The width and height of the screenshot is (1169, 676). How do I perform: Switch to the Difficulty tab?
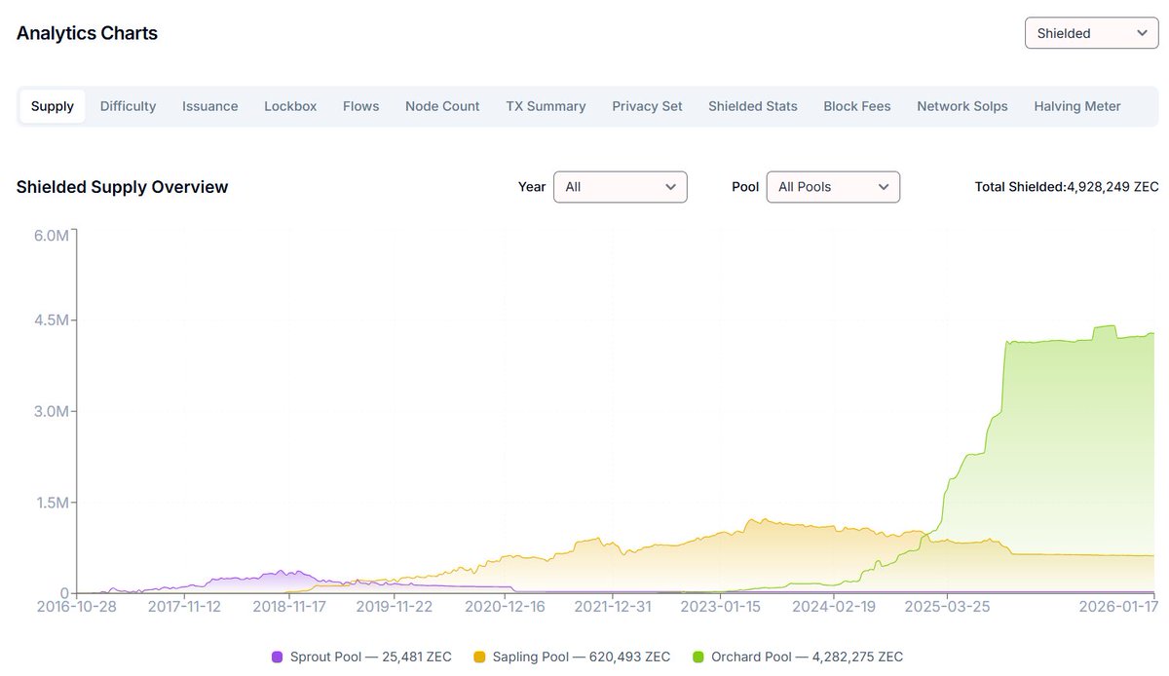(128, 106)
